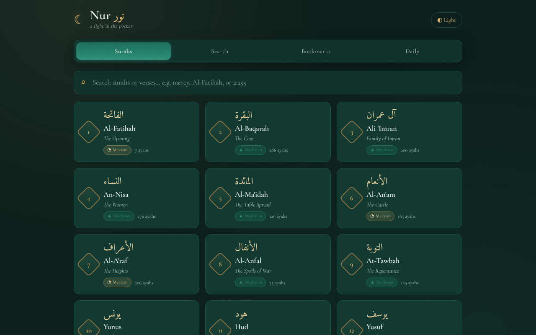The image size is (536, 335).
Task: Click diamond number badge of Al-A'raf
Action: click(x=89, y=264)
